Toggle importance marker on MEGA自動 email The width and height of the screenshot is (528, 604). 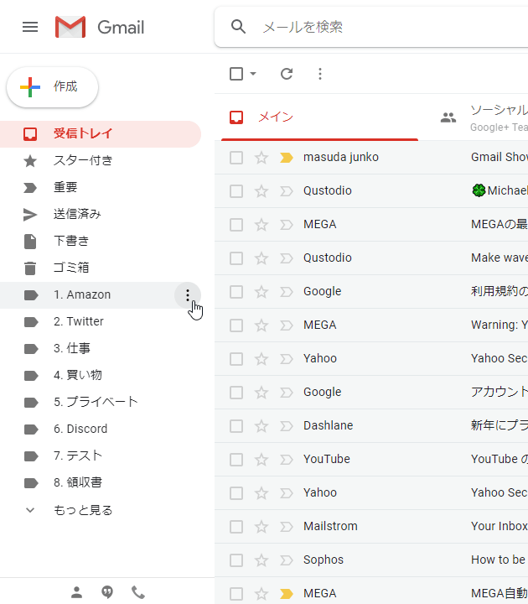tap(287, 594)
